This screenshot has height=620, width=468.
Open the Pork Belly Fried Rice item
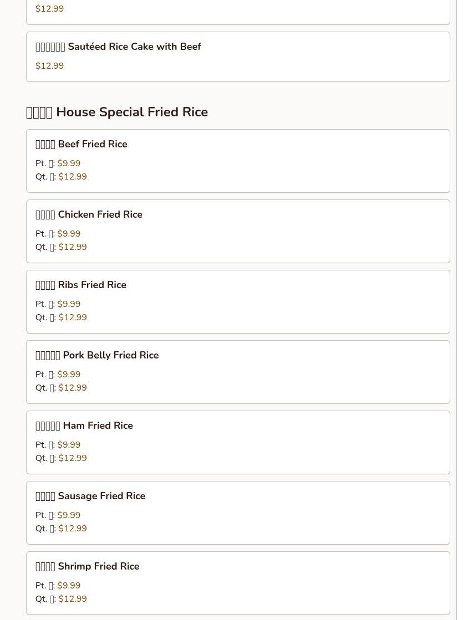point(97,356)
